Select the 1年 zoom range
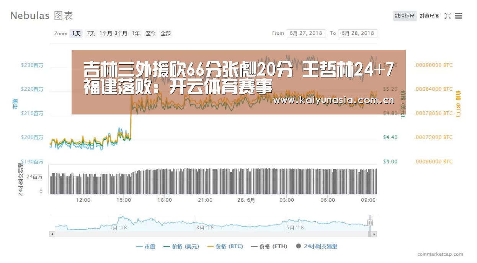Image resolution: width=477 pixels, height=263 pixels. 136,33
